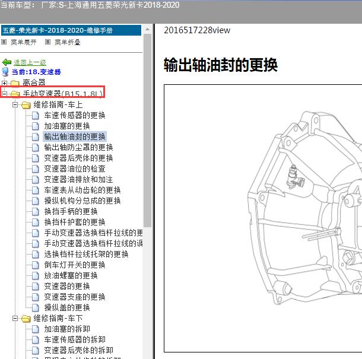The height and width of the screenshot is (359, 362).
Task: Select the 维修指南-车上 folder label
Action: point(58,104)
